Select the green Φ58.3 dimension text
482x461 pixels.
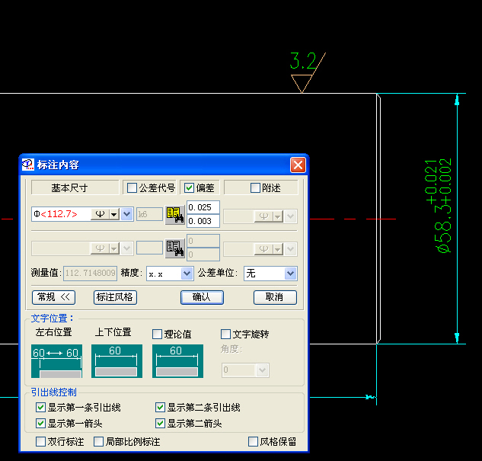[439, 206]
